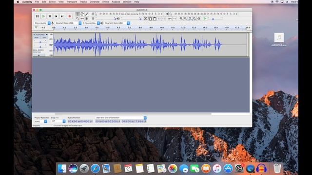Image resolution: width=312 pixels, height=175 pixels.
Task: Open Safari from the Dock
Action: pos(96,169)
